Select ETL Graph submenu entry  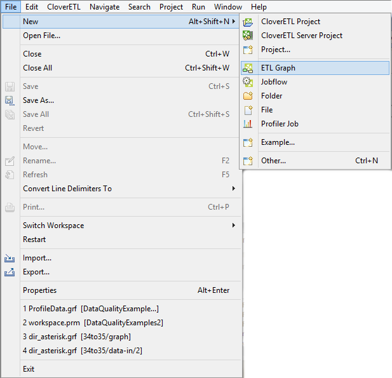pos(315,68)
